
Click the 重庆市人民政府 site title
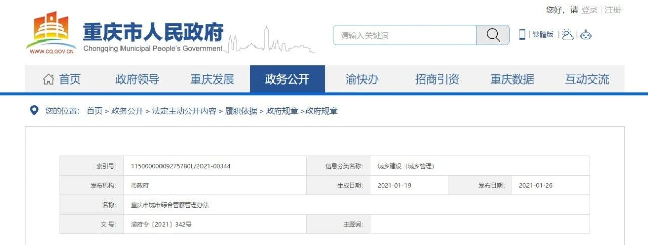[x=153, y=32]
